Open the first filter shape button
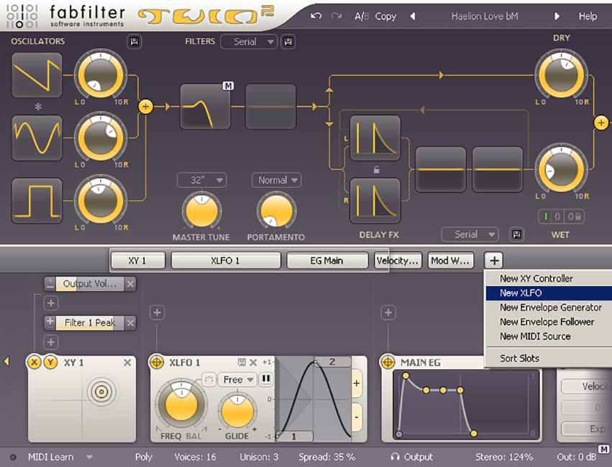This screenshot has height=467, width=612. pos(205,106)
